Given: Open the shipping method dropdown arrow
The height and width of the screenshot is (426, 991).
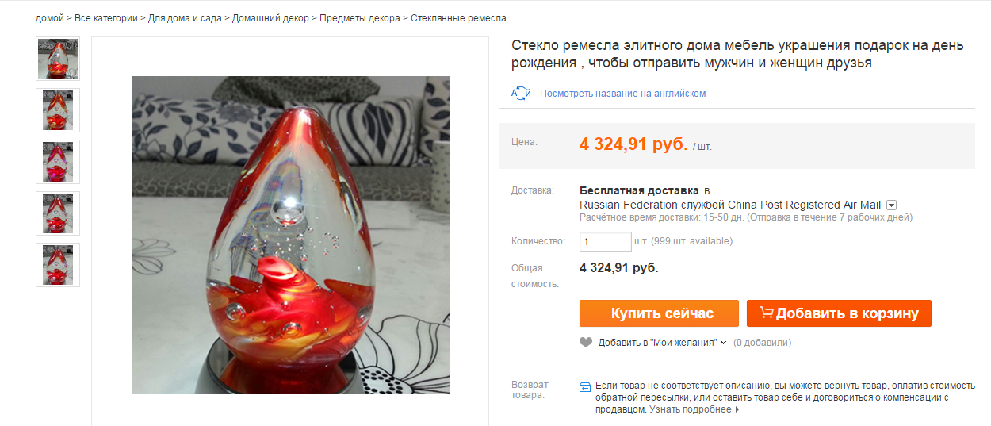Looking at the screenshot, I should click(x=891, y=205).
